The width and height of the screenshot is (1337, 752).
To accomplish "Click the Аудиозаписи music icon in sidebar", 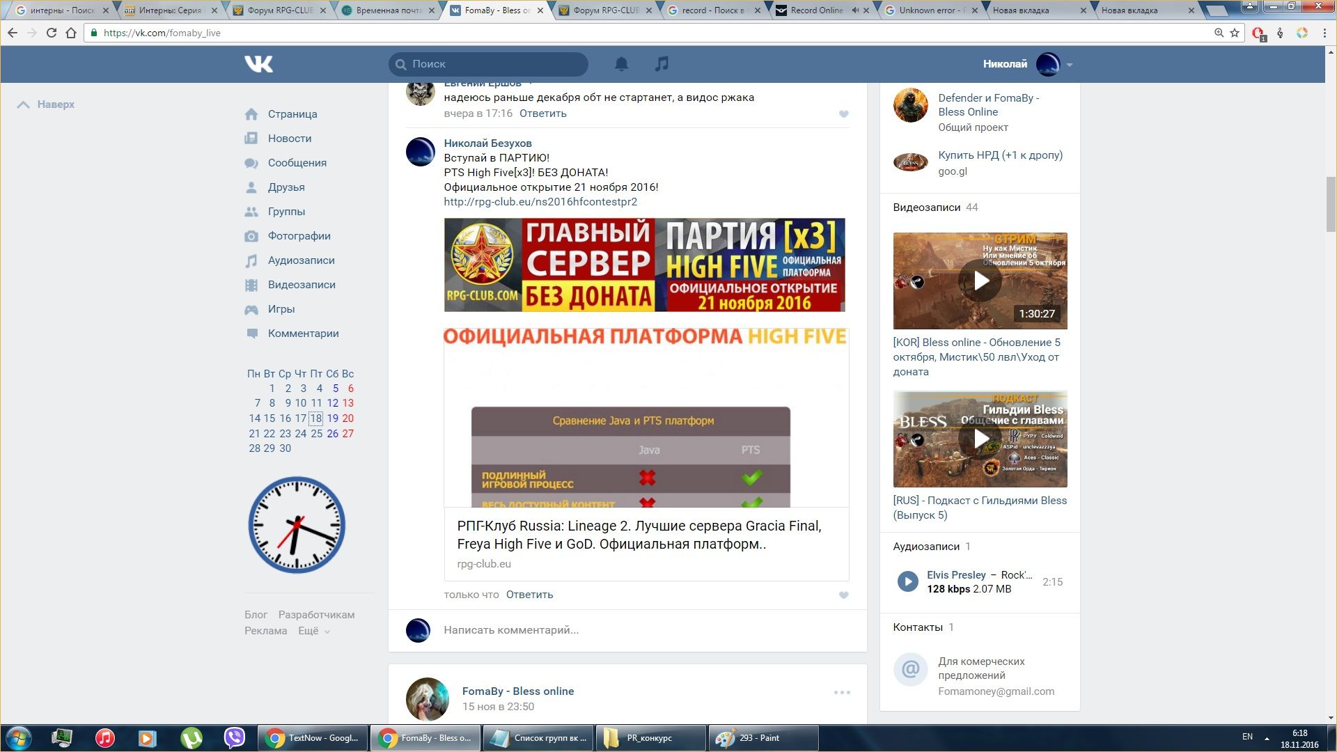I will click(x=251, y=260).
